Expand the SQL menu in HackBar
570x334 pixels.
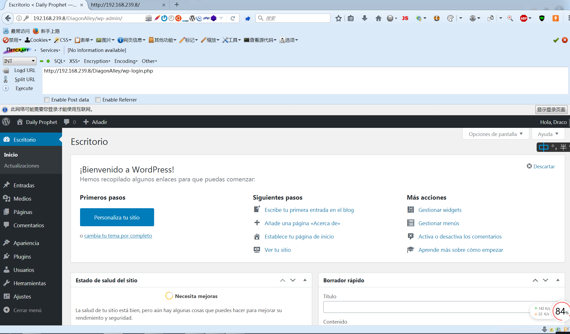pyautogui.click(x=59, y=61)
